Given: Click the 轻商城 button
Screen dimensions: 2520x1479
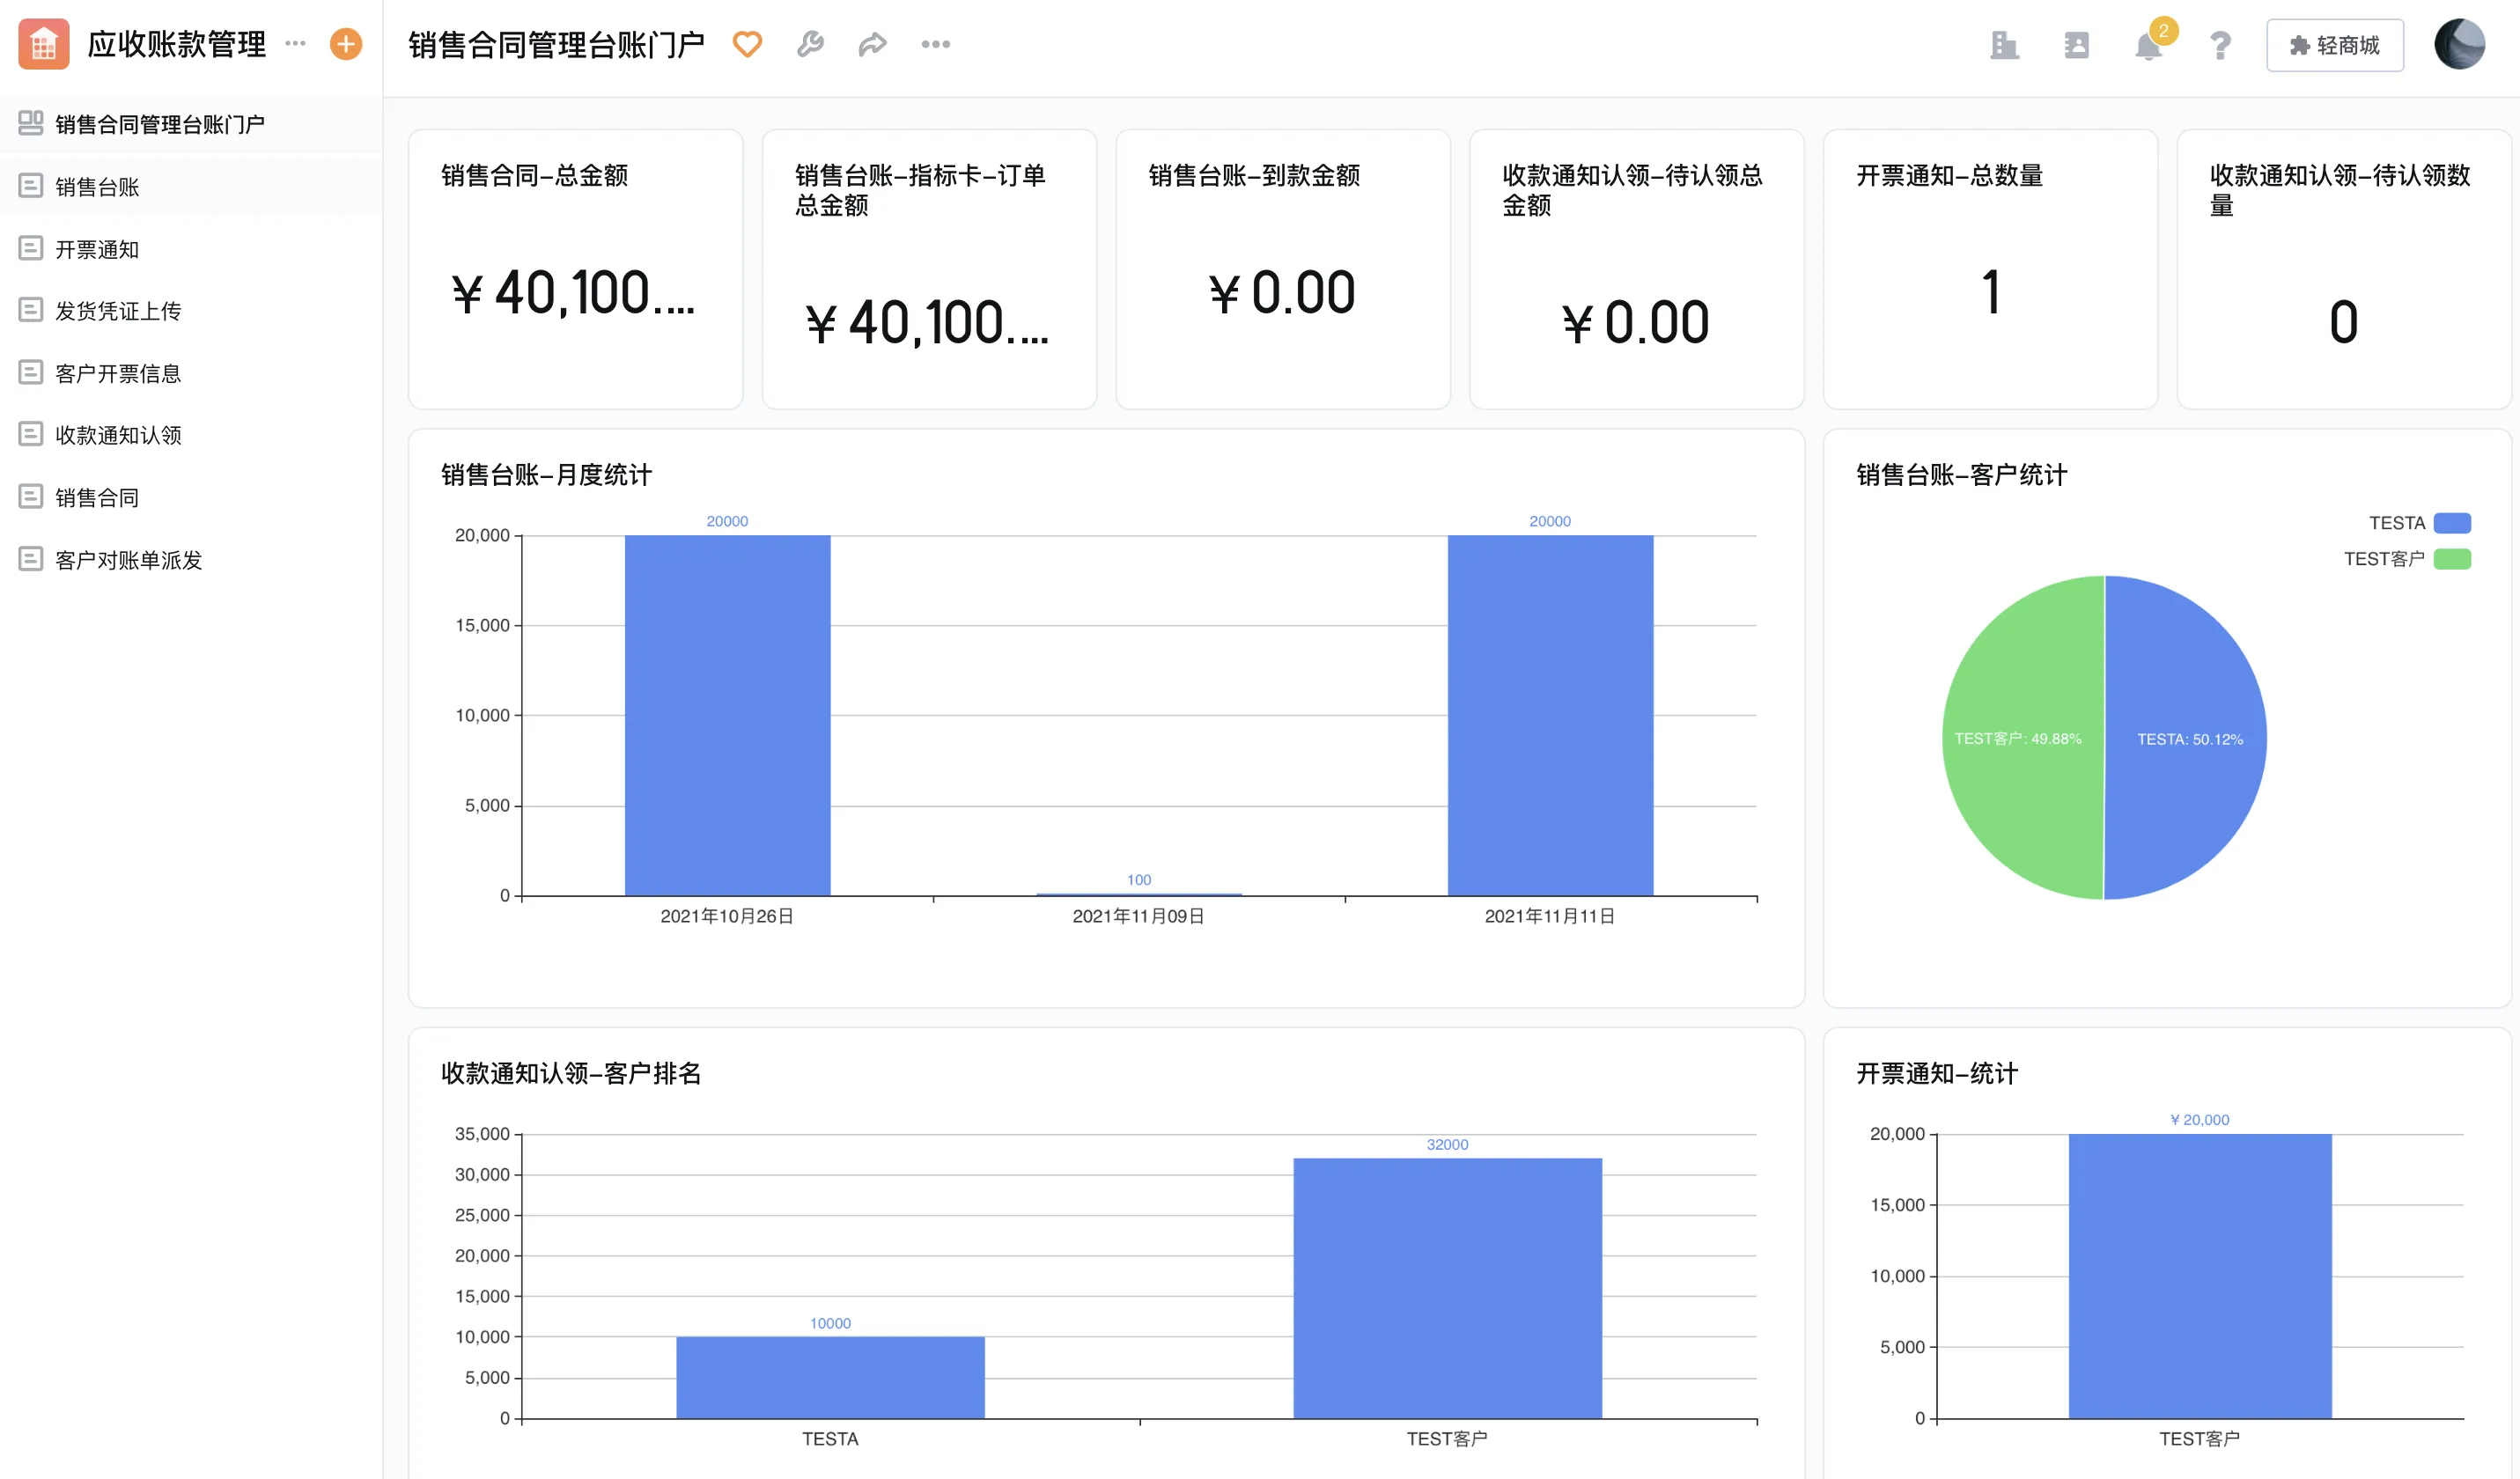Looking at the screenshot, I should (2334, 46).
